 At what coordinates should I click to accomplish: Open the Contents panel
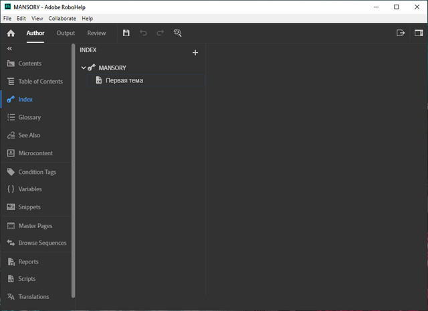(x=29, y=64)
